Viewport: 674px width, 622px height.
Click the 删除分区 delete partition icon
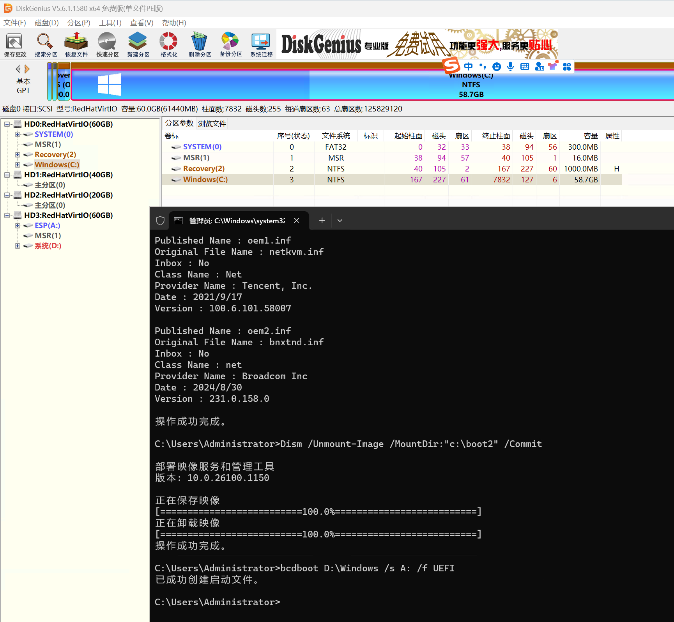point(200,45)
